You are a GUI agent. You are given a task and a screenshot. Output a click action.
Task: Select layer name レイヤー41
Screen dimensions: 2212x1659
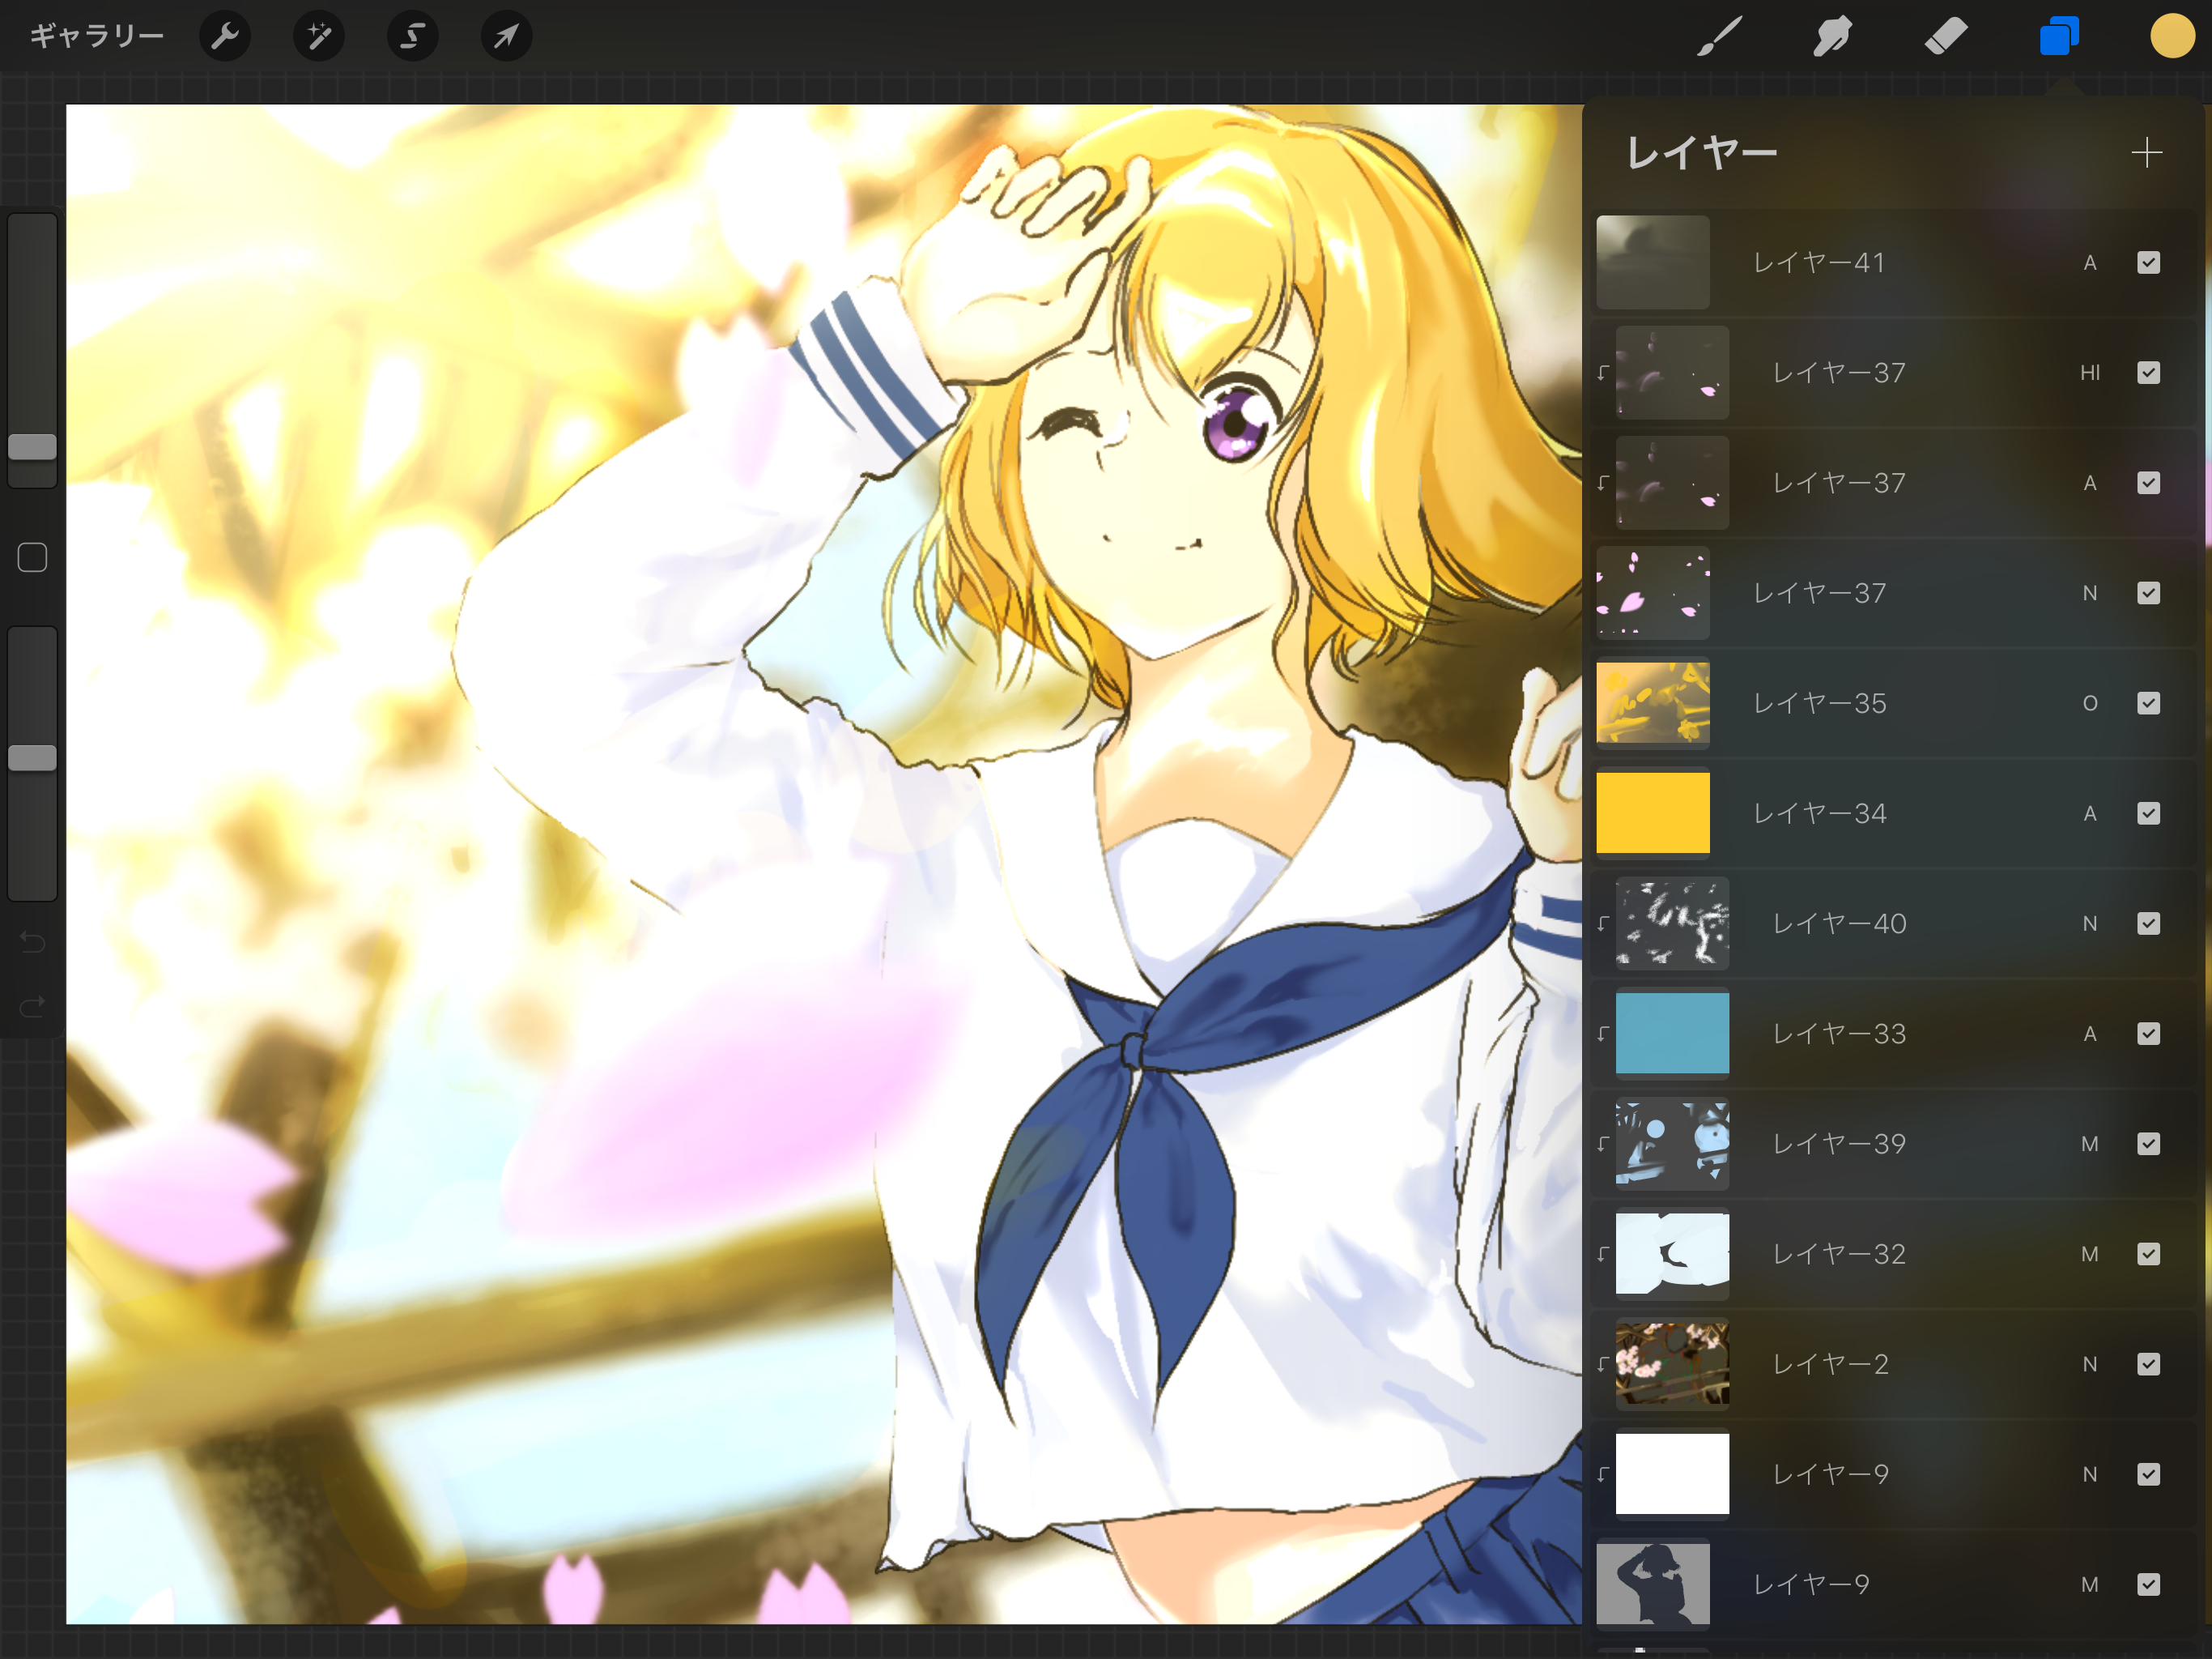1819,263
